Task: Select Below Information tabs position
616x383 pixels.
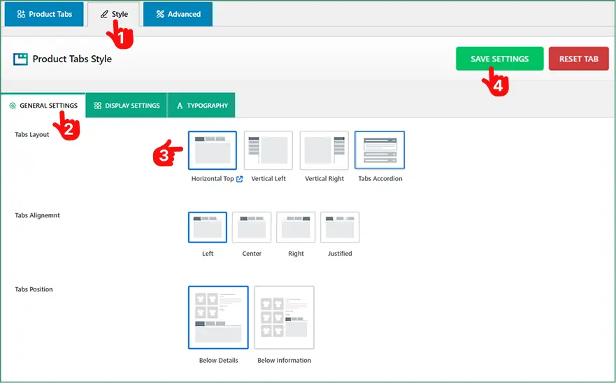Action: point(284,317)
